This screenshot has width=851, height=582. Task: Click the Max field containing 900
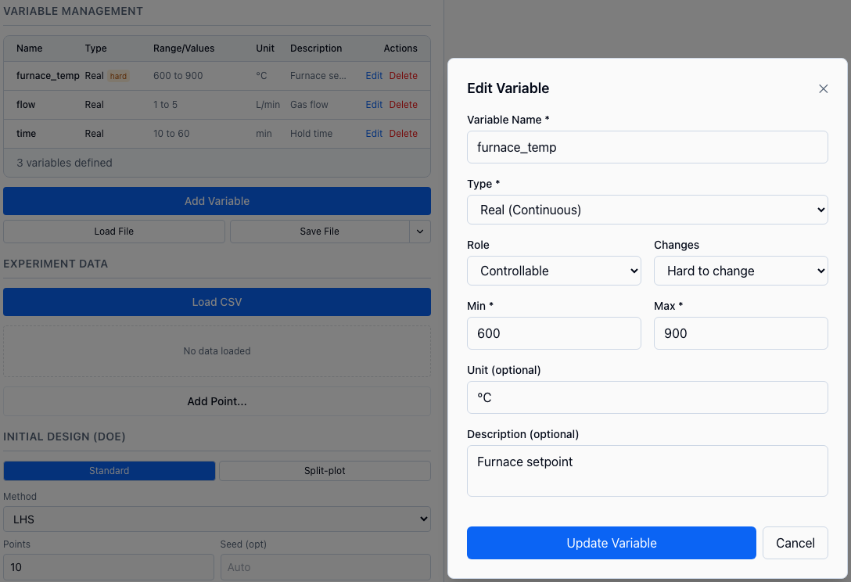tap(740, 333)
